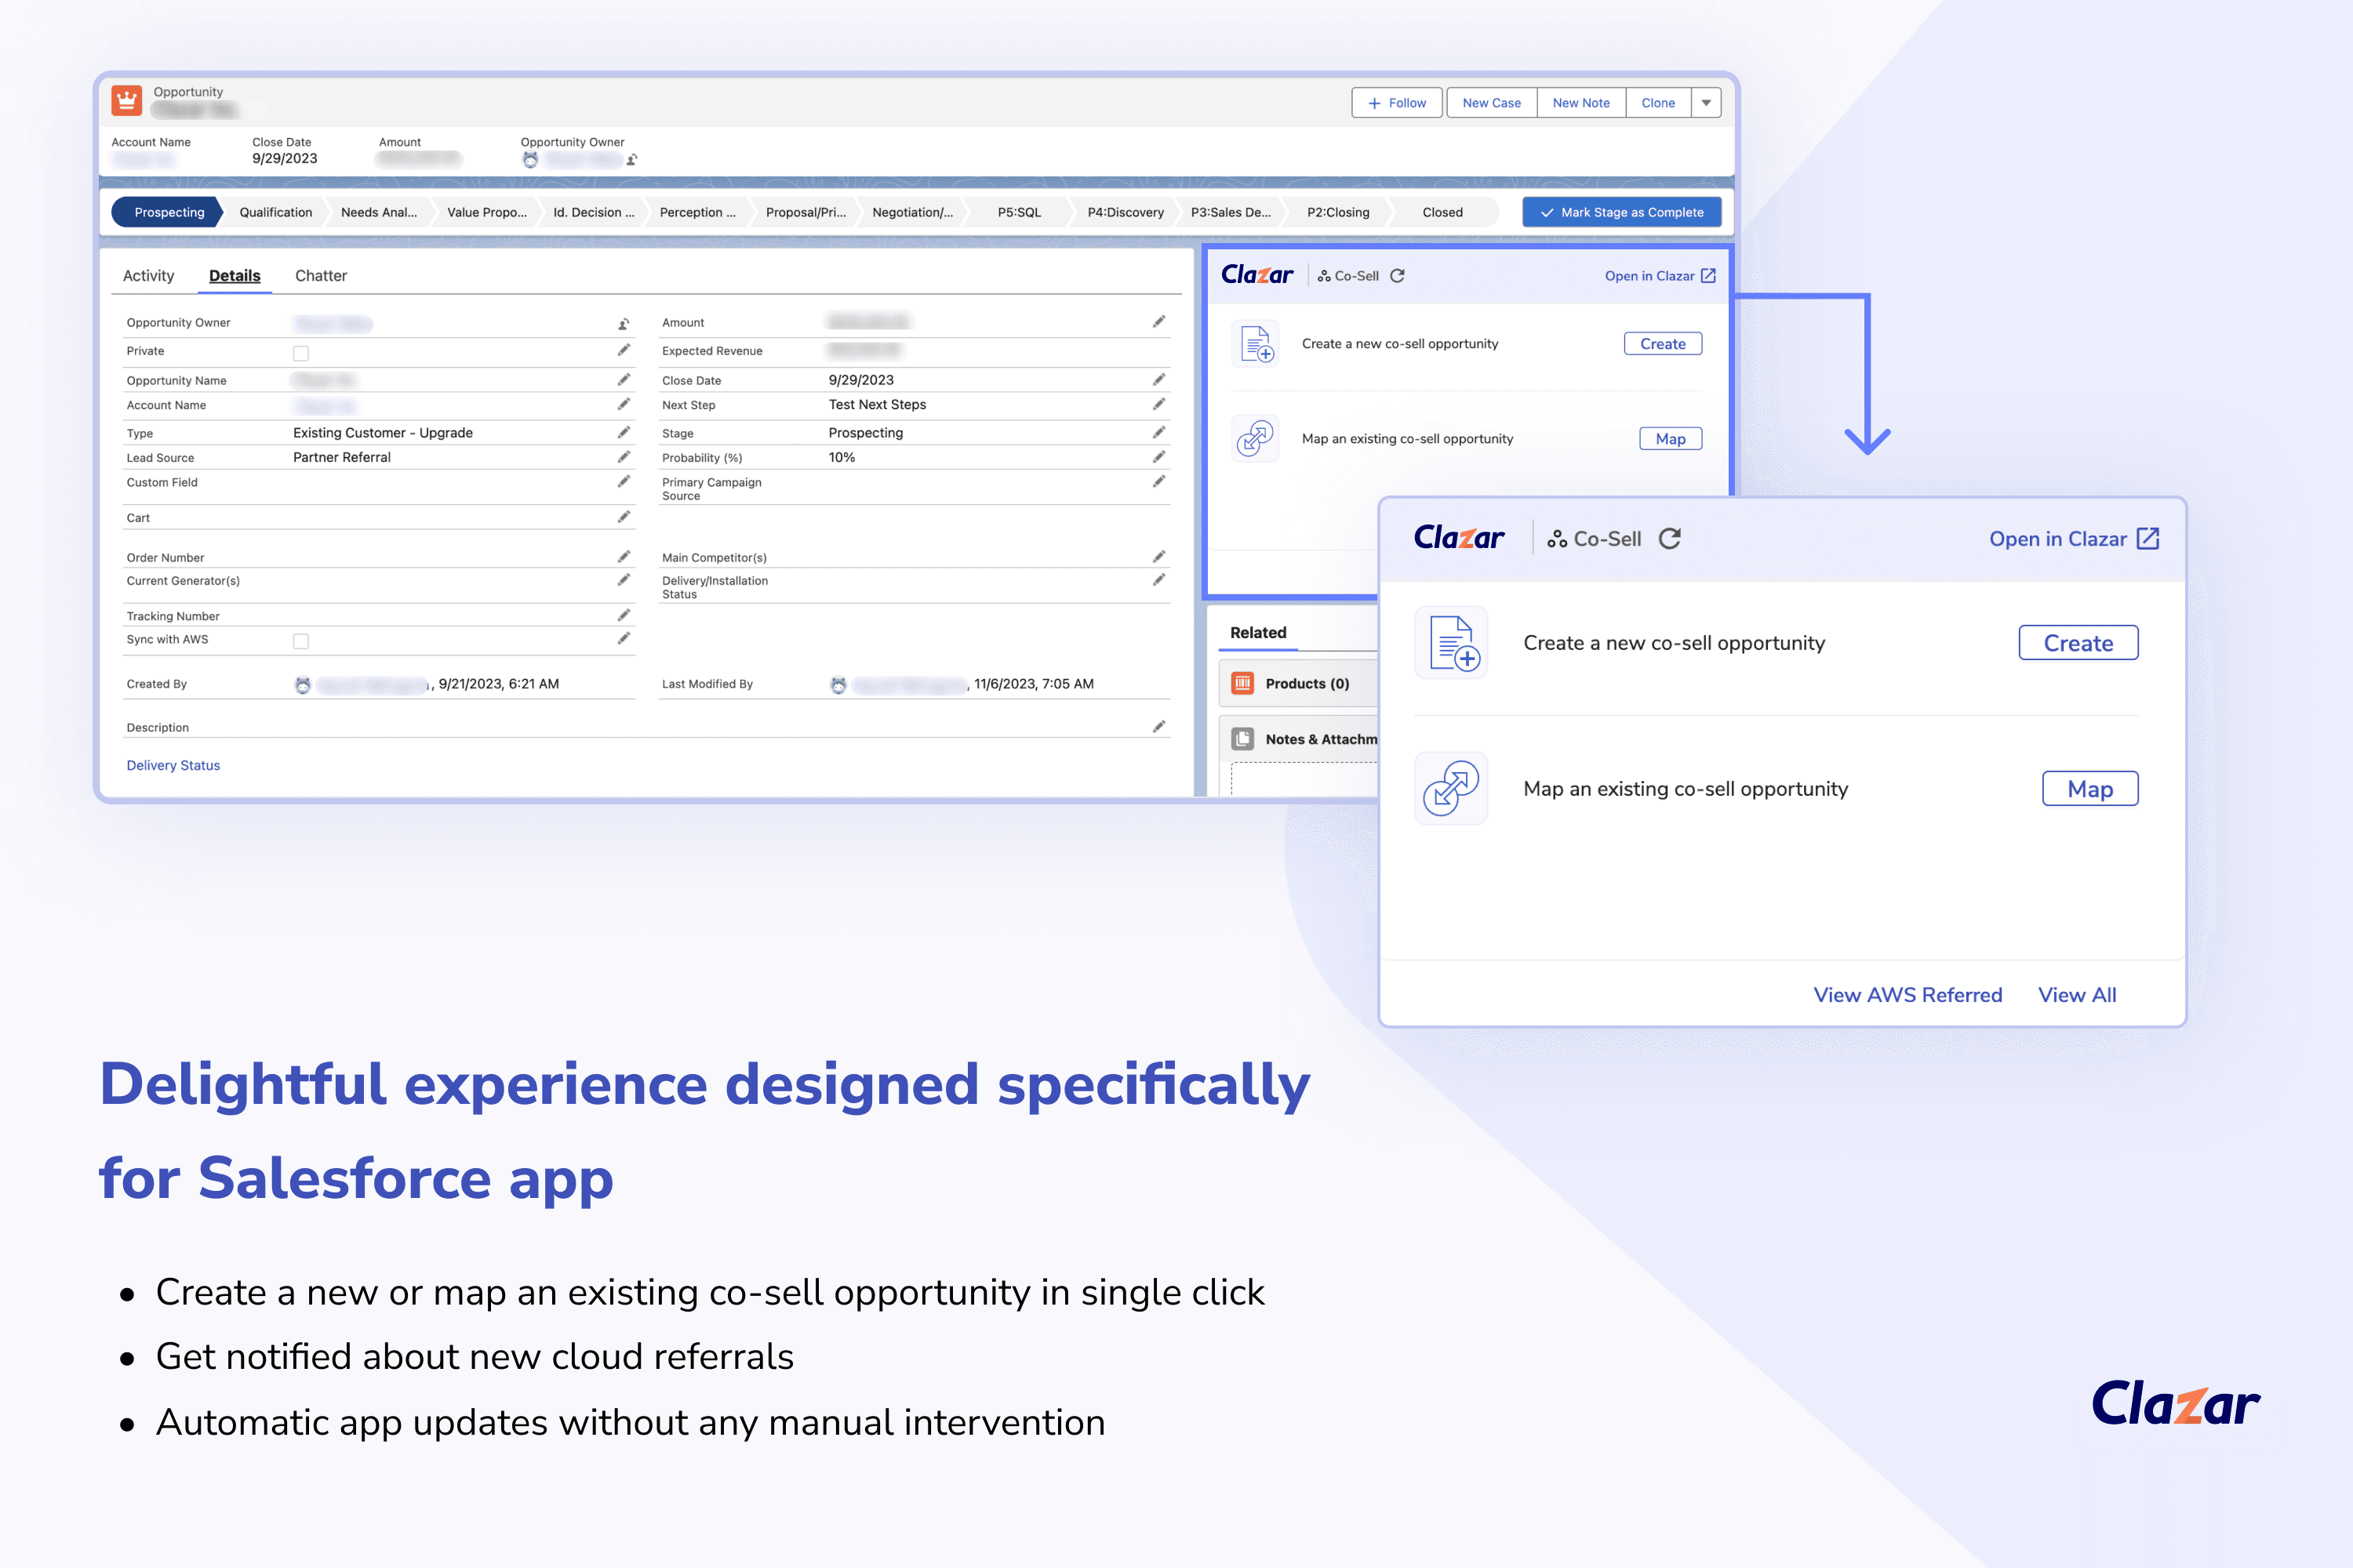
Task: Click the Notes & Attachments icon
Action: [x=1242, y=739]
